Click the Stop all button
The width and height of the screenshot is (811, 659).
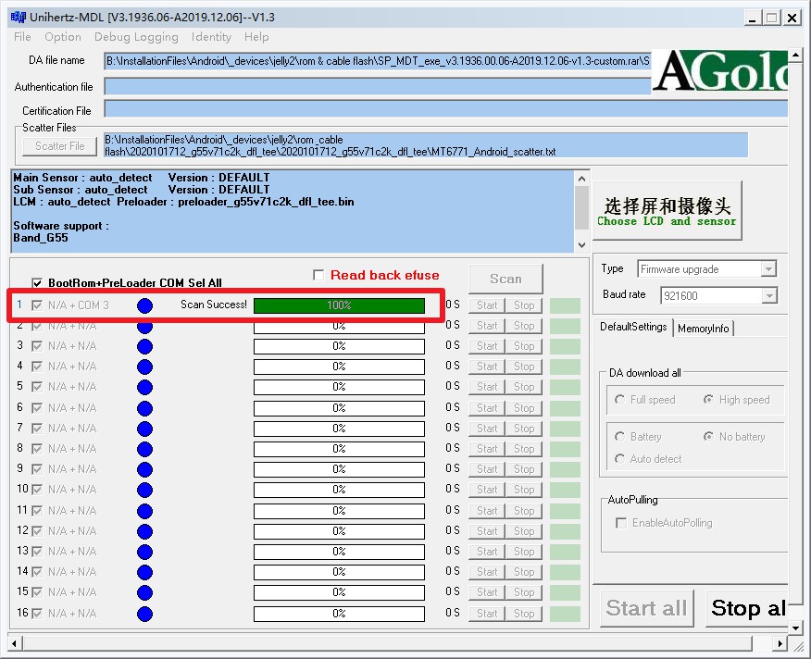747,608
